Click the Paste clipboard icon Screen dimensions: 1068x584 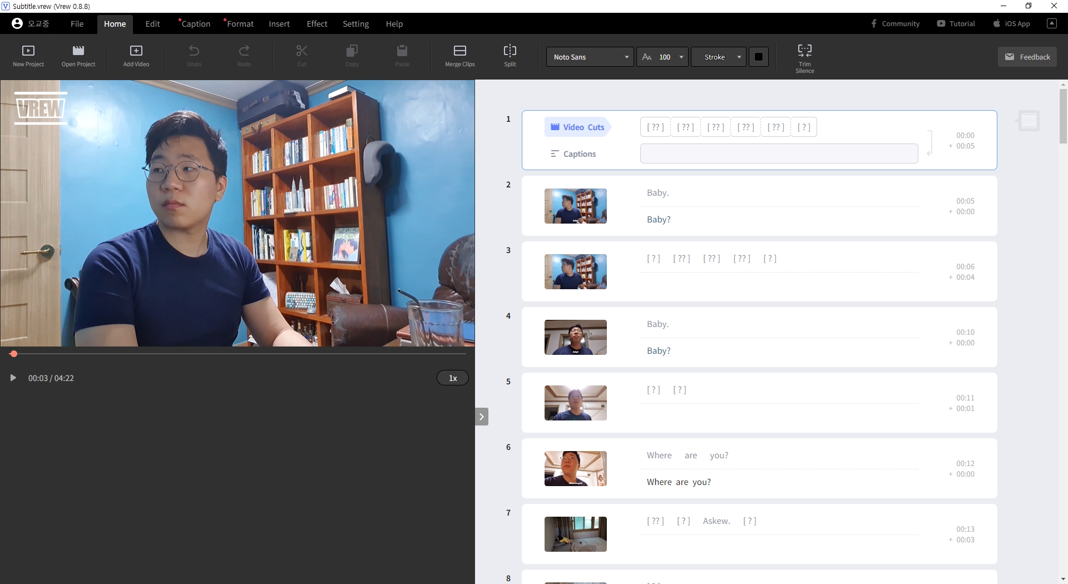tap(402, 51)
